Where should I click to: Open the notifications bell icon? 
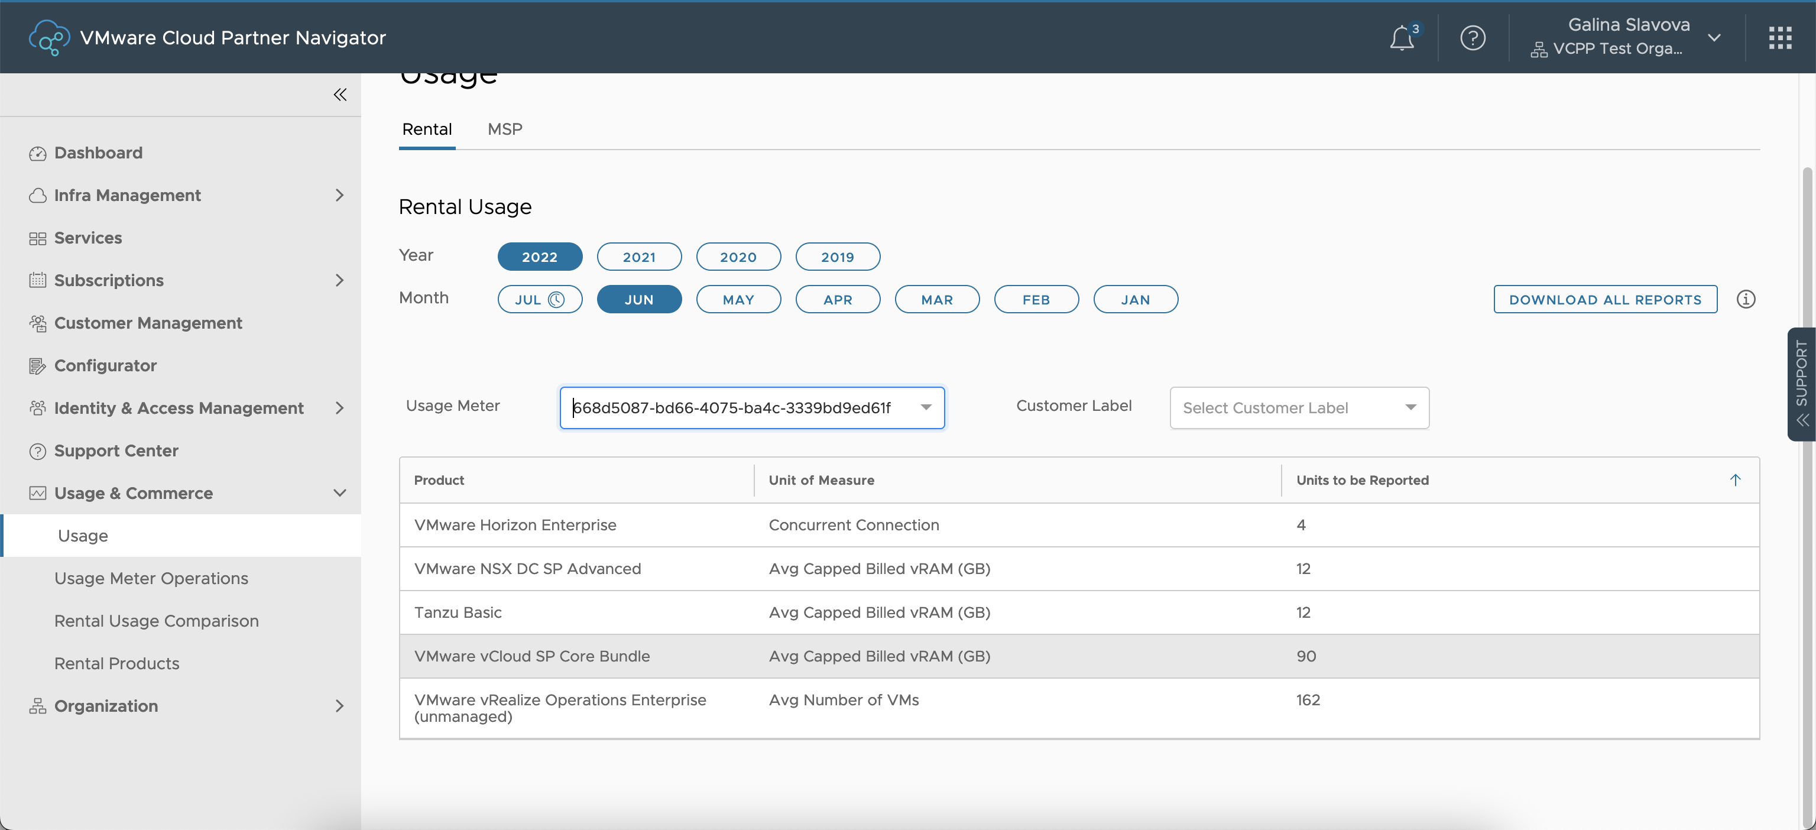tap(1402, 38)
